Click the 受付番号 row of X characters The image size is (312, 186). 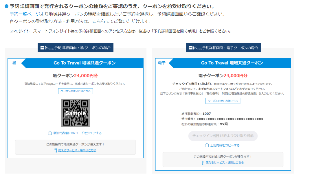coord(230,119)
